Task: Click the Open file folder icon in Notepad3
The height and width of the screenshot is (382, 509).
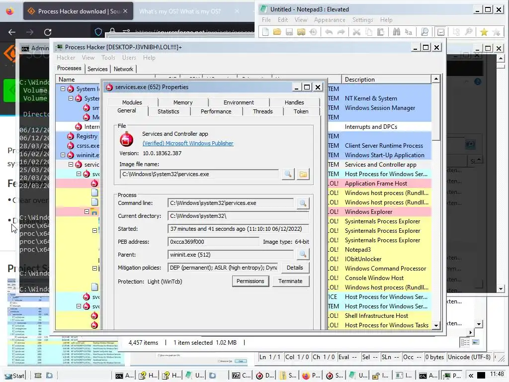Action: (277, 32)
